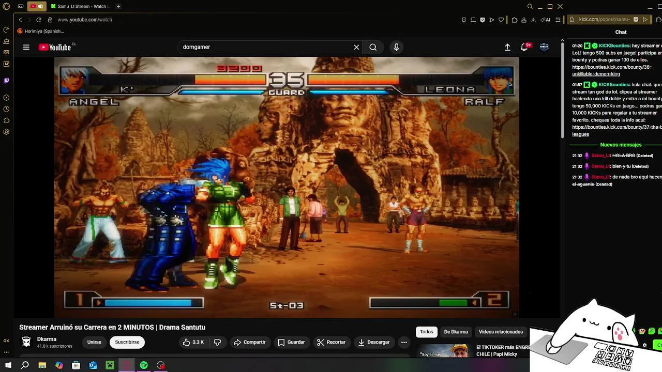Click the video player game frame

[287, 187]
